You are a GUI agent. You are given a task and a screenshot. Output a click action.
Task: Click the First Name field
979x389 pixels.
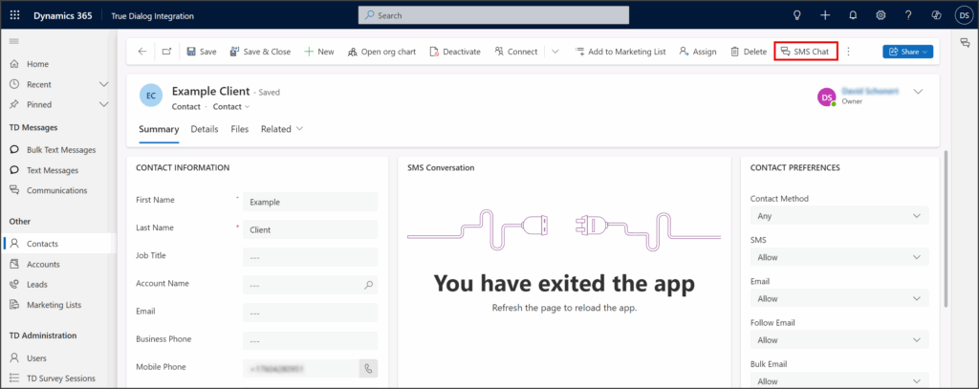311,202
